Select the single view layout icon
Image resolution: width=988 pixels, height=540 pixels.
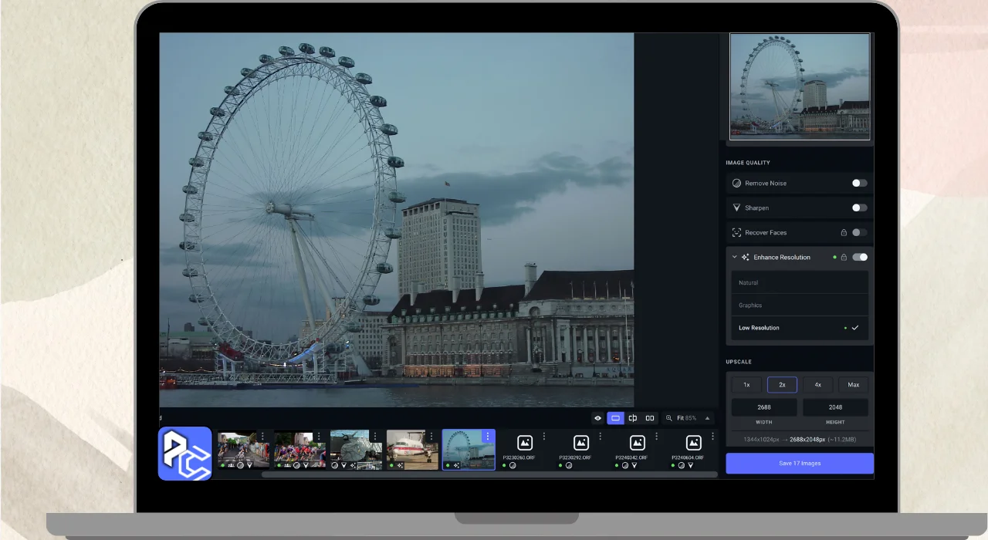point(615,418)
